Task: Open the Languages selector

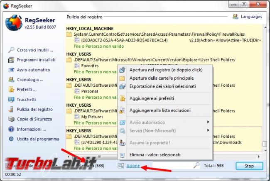Action: pos(251,17)
